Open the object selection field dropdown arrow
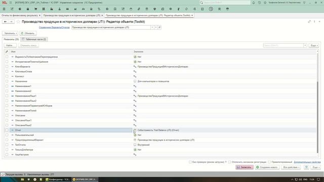 pyautogui.click(x=152, y=27)
